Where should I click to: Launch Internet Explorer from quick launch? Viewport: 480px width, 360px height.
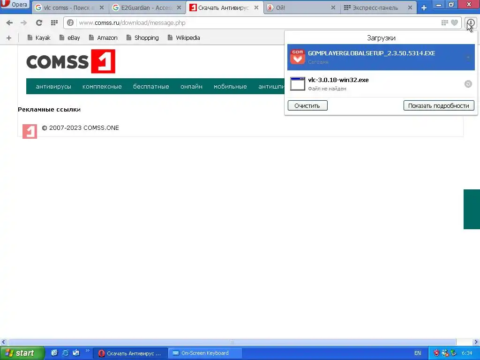[x=65, y=353]
